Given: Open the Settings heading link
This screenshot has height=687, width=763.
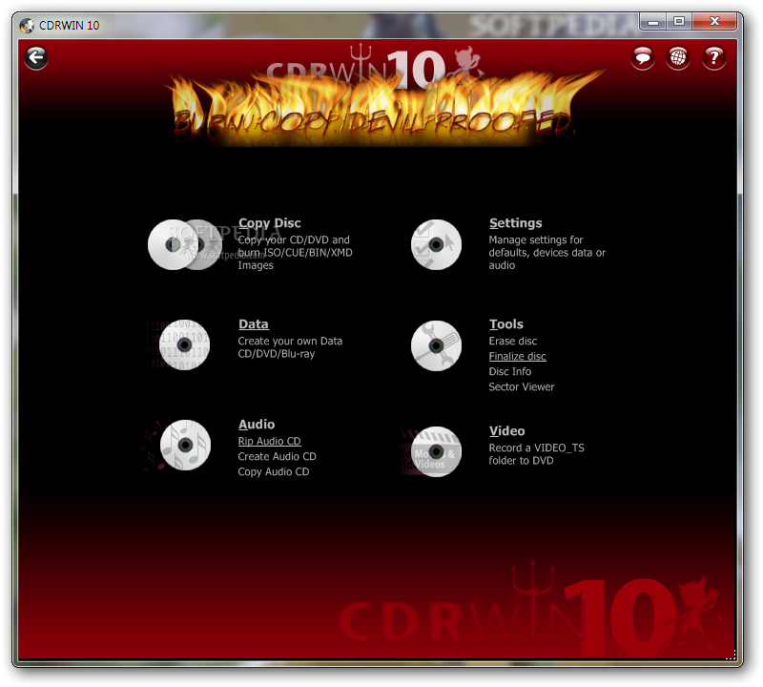Looking at the screenshot, I should click(x=515, y=223).
